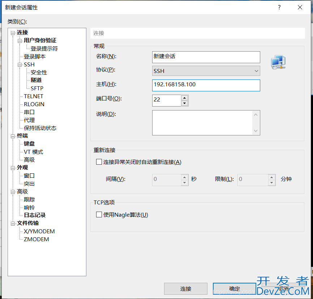Select SSH in category tree

[29, 65]
